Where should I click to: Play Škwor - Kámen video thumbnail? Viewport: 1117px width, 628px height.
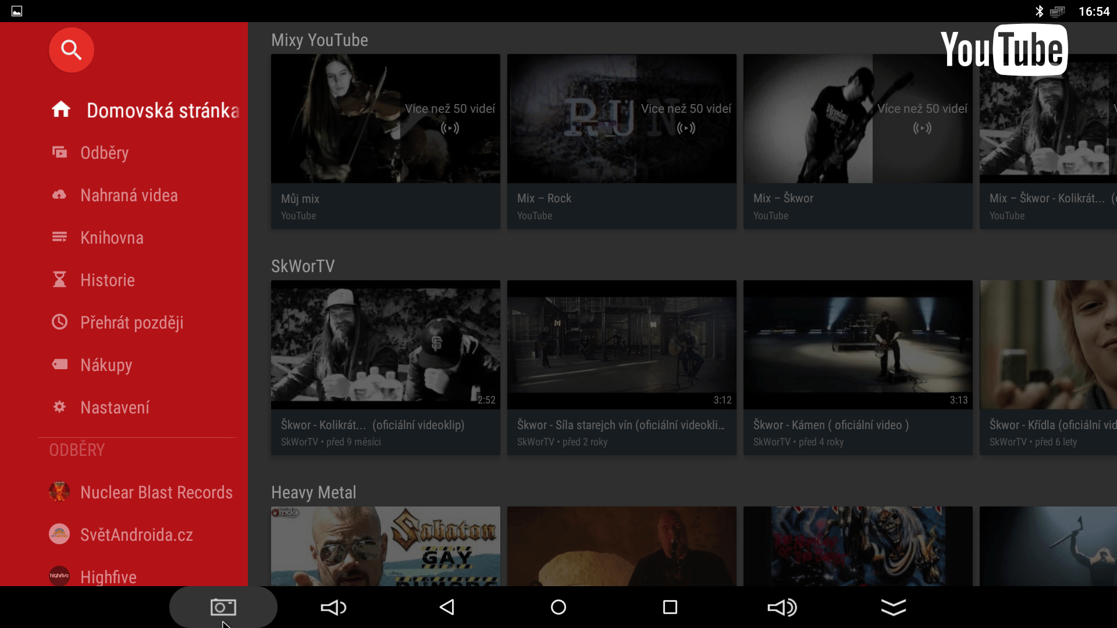click(x=858, y=345)
